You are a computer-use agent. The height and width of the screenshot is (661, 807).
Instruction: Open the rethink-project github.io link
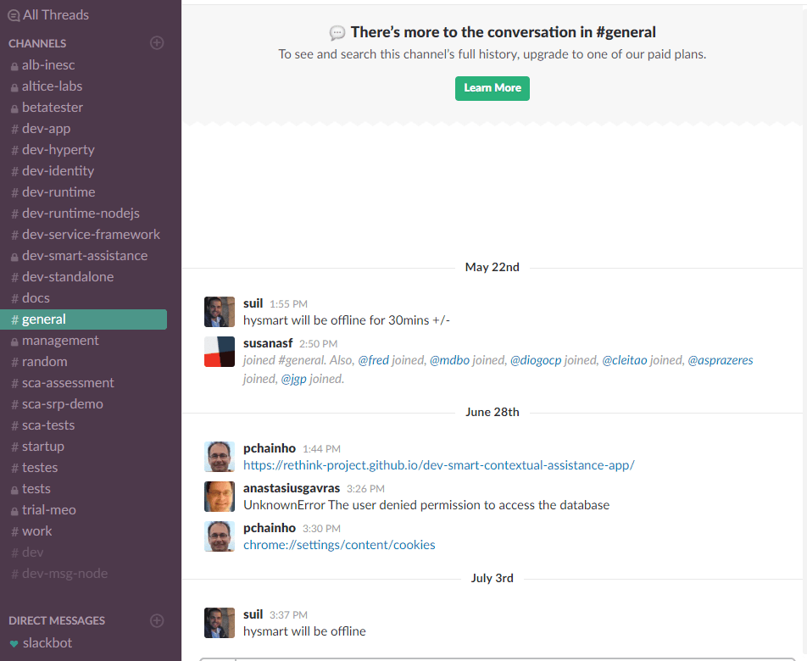[x=439, y=465]
